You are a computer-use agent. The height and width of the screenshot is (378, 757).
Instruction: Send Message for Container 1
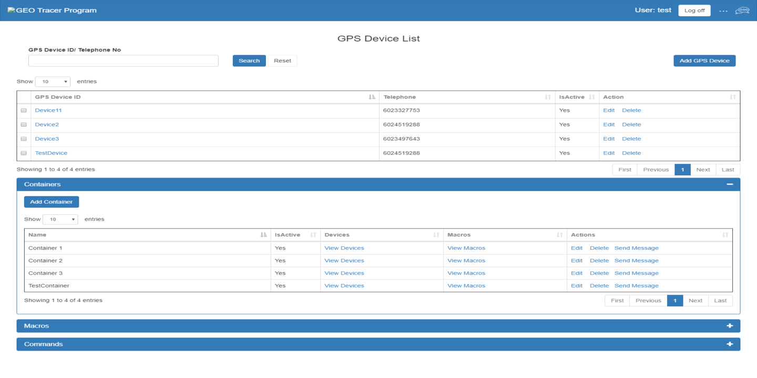[x=637, y=248]
